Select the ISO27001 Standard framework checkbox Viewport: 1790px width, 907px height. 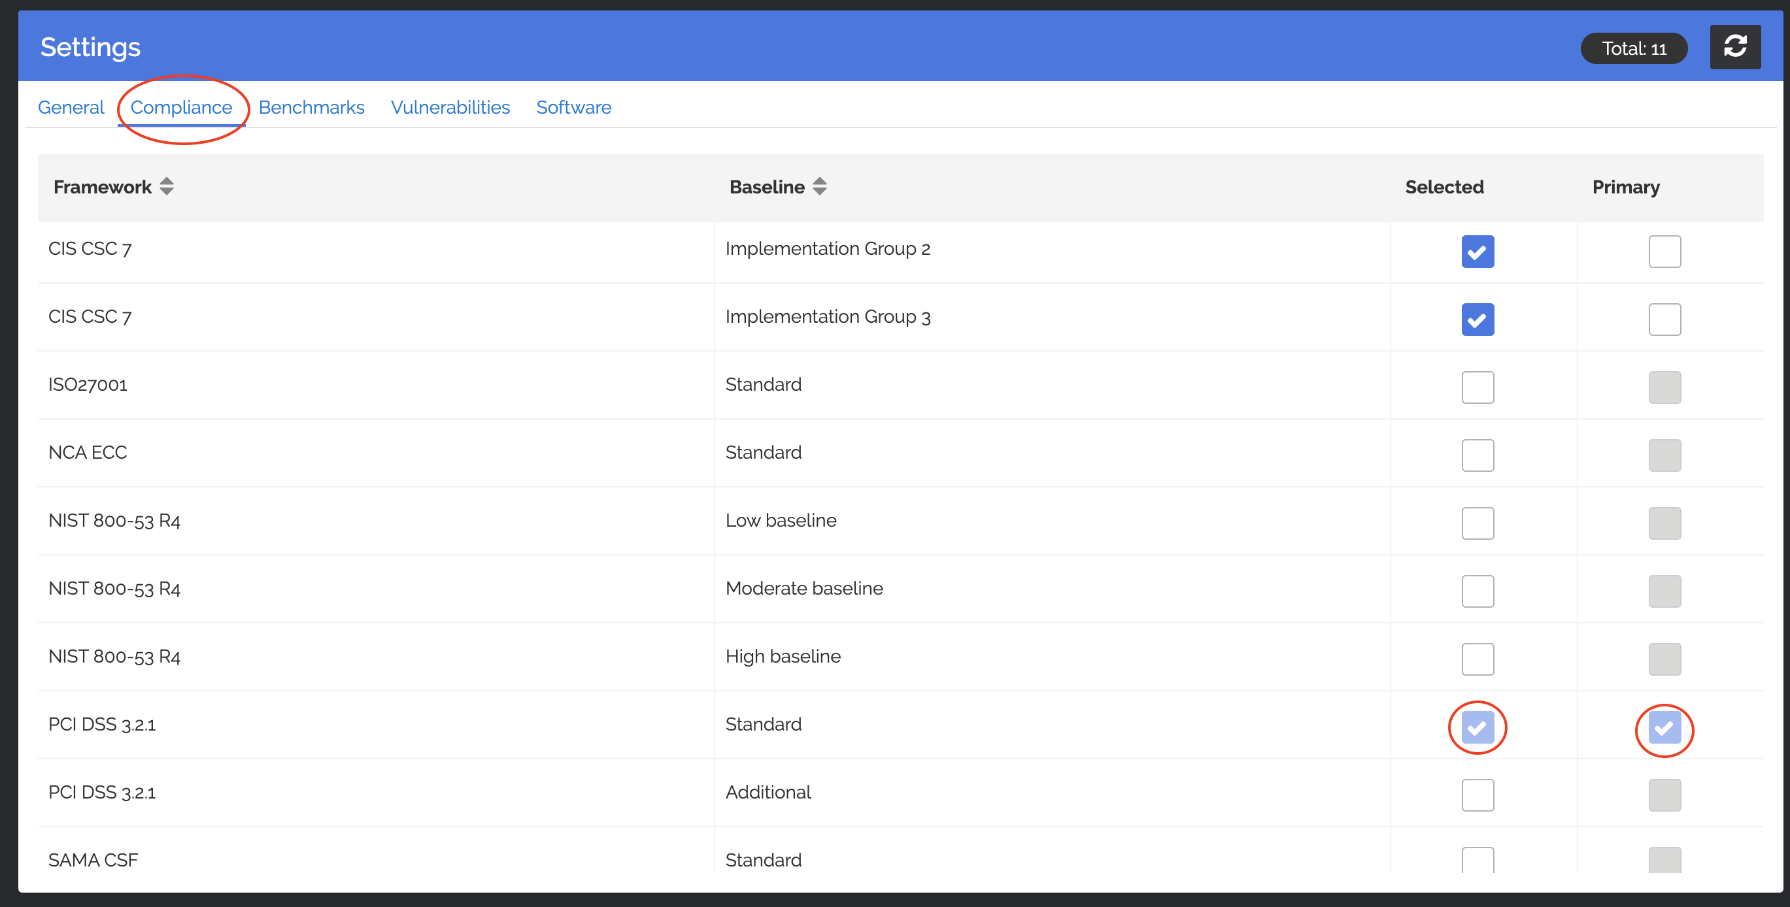pos(1478,388)
